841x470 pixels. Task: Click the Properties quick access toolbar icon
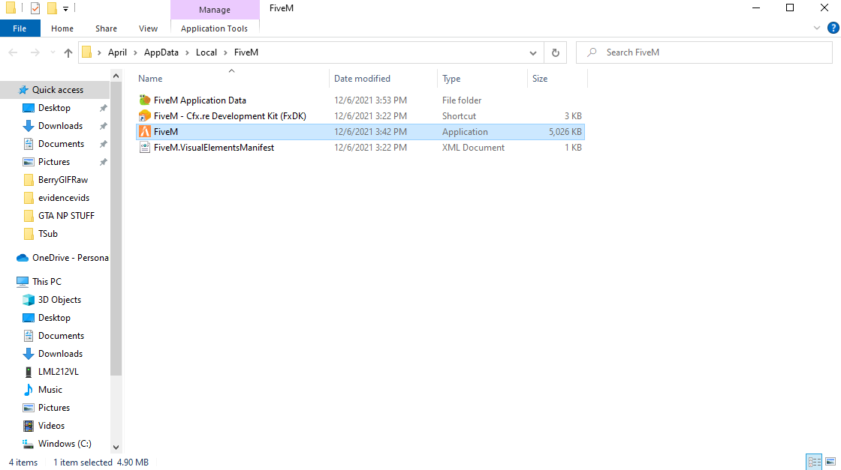(35, 8)
